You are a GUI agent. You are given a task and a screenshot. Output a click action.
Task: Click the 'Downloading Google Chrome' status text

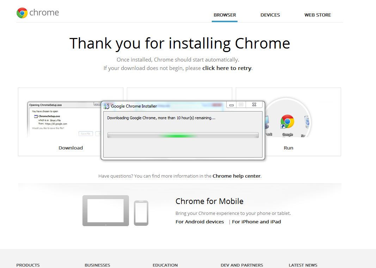click(x=161, y=118)
